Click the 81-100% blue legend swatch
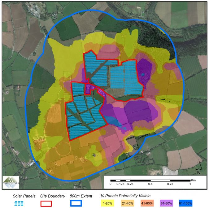 [x=186, y=203]
